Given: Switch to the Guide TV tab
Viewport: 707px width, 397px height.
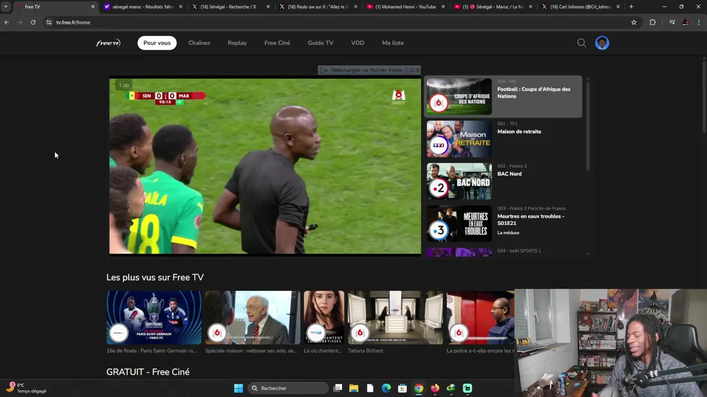Looking at the screenshot, I should coord(320,43).
